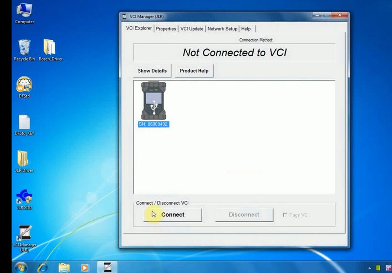
Task: Launch Internet Explorer from the taskbar
Action: (x=43, y=268)
